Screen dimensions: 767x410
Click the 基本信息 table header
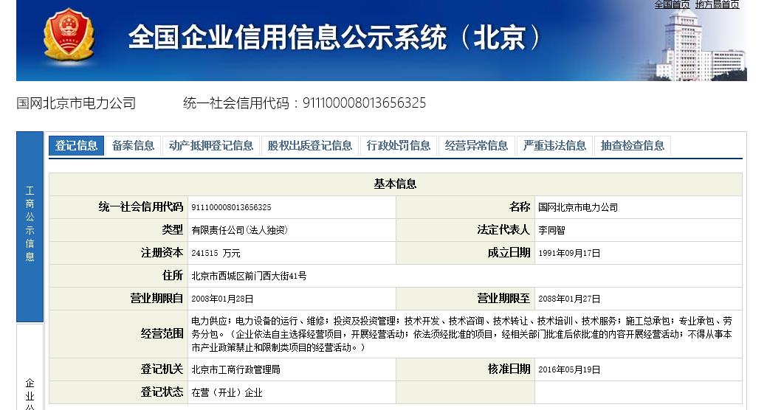(x=395, y=184)
